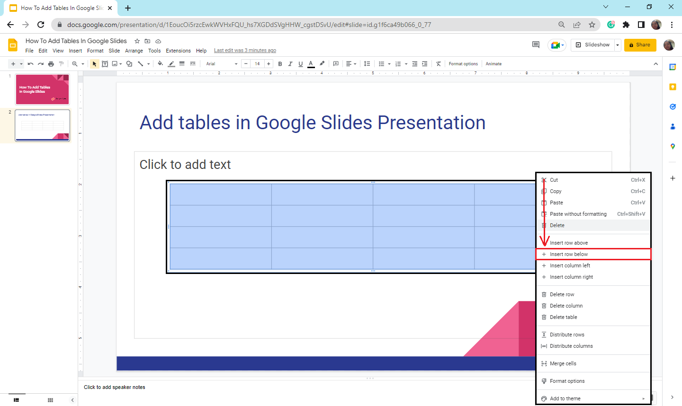Click the Clear formatting icon
682x406 pixels.
(x=439, y=64)
